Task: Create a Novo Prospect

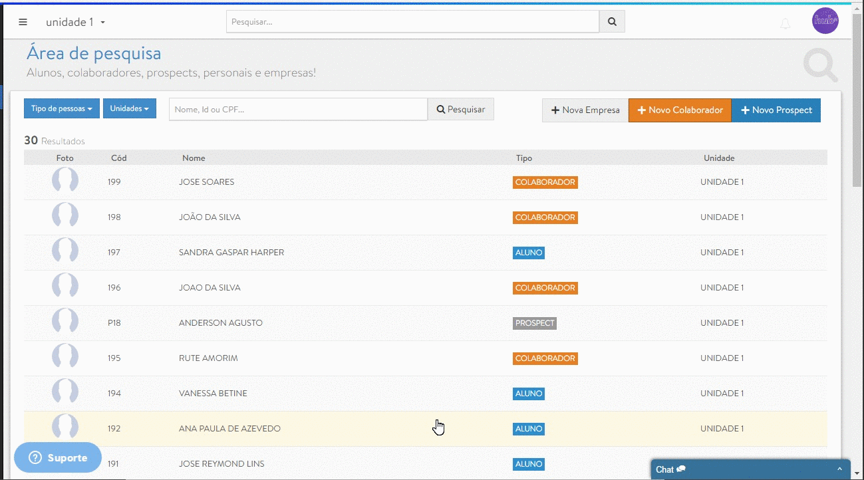Action: click(x=776, y=110)
